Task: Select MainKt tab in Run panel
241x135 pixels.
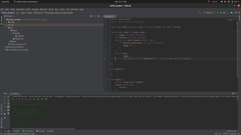Action: tap(15, 93)
